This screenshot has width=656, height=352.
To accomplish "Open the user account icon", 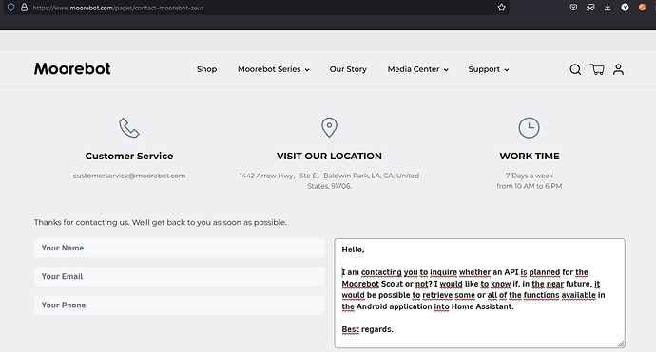I will pos(618,69).
